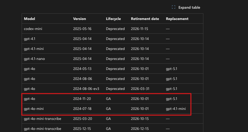Click the 'Replacement' column header
248x132 pixels.
(177, 19)
